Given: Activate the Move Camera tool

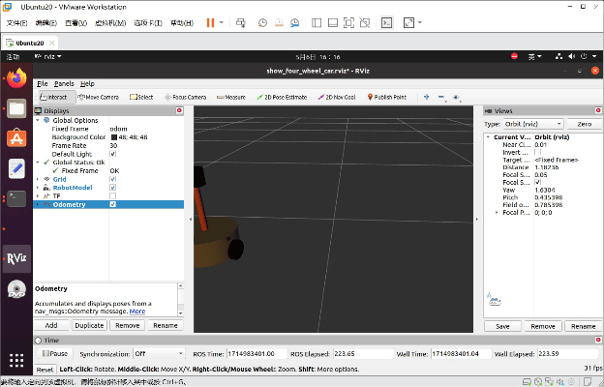Looking at the screenshot, I should (98, 97).
